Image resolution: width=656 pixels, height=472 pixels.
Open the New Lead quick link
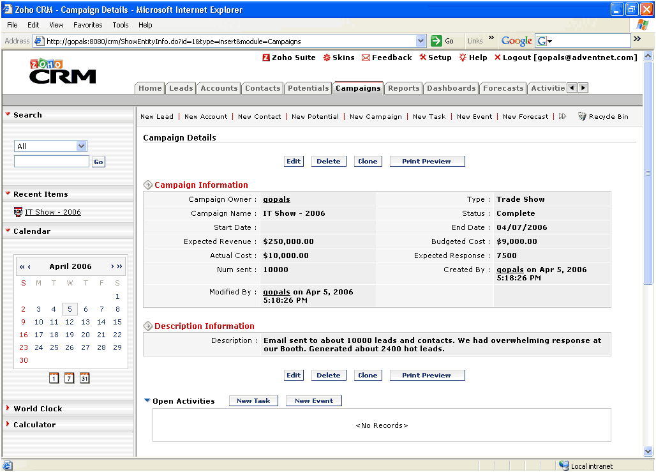[x=157, y=116]
